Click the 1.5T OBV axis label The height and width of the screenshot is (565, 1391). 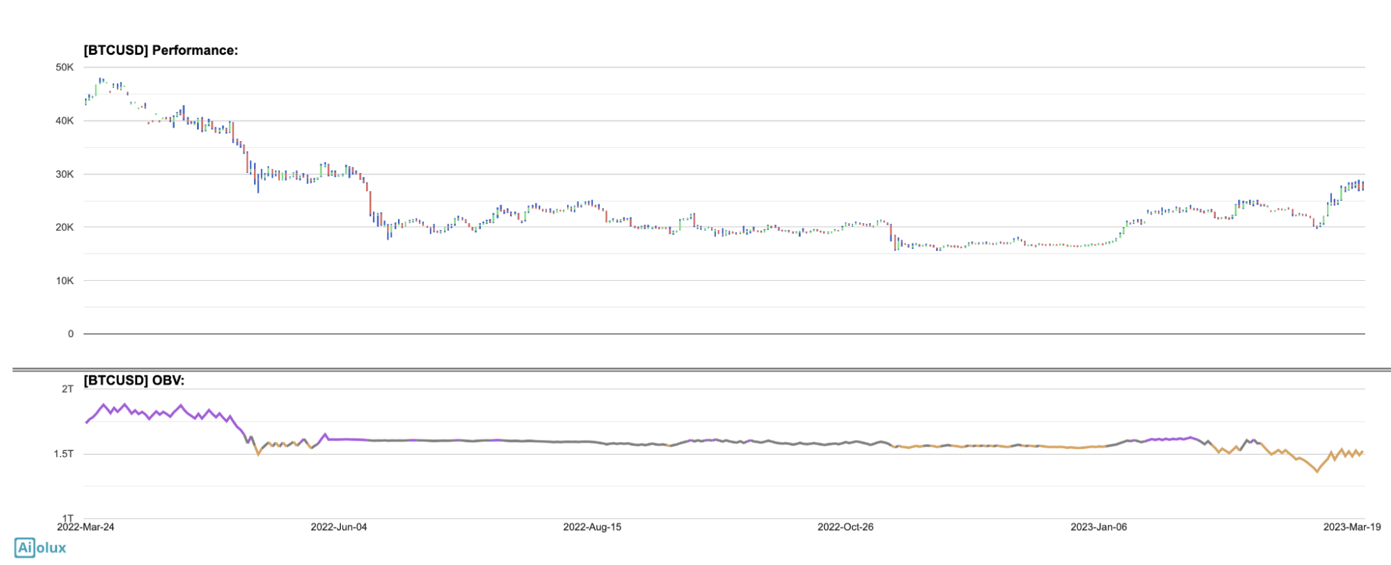pyautogui.click(x=63, y=454)
